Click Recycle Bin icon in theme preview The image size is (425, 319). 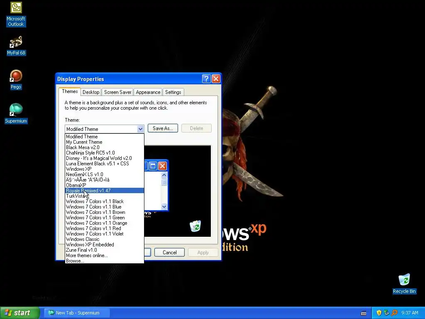pos(195,226)
